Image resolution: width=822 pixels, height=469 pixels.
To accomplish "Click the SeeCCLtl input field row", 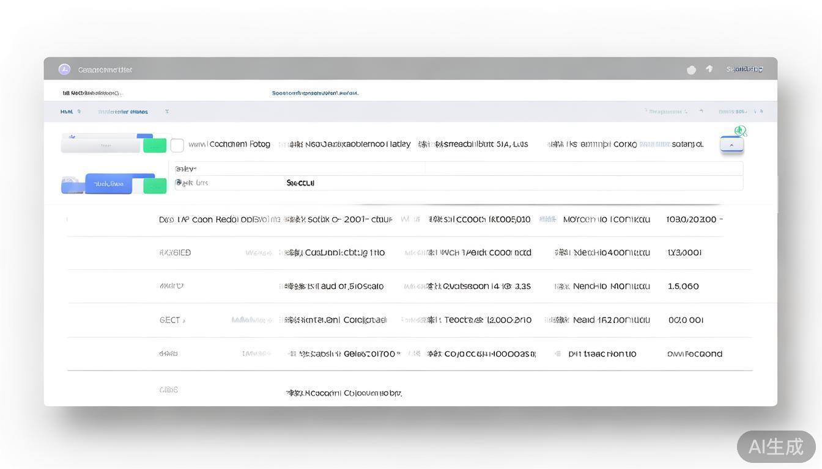I will point(459,183).
